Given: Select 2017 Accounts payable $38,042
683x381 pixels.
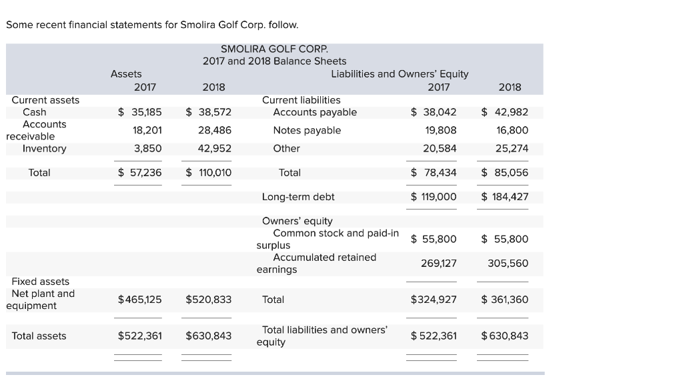Looking at the screenshot, I should [x=434, y=112].
